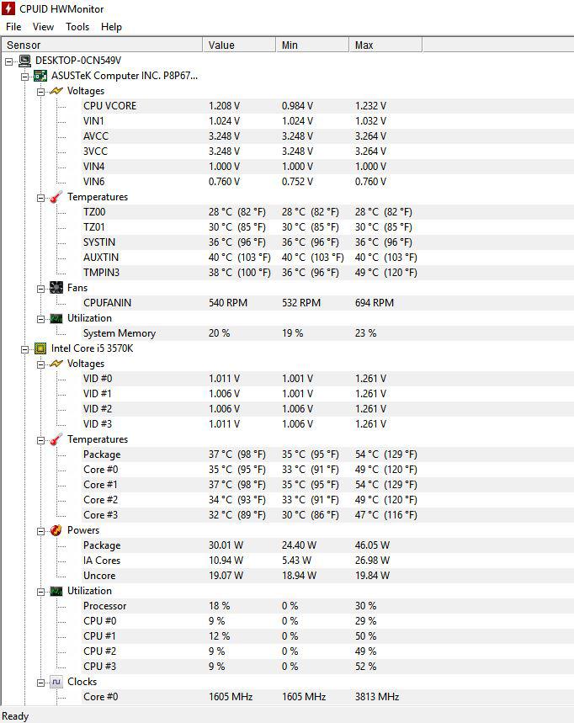Click the Intel Core i5 processor icon

[40, 348]
